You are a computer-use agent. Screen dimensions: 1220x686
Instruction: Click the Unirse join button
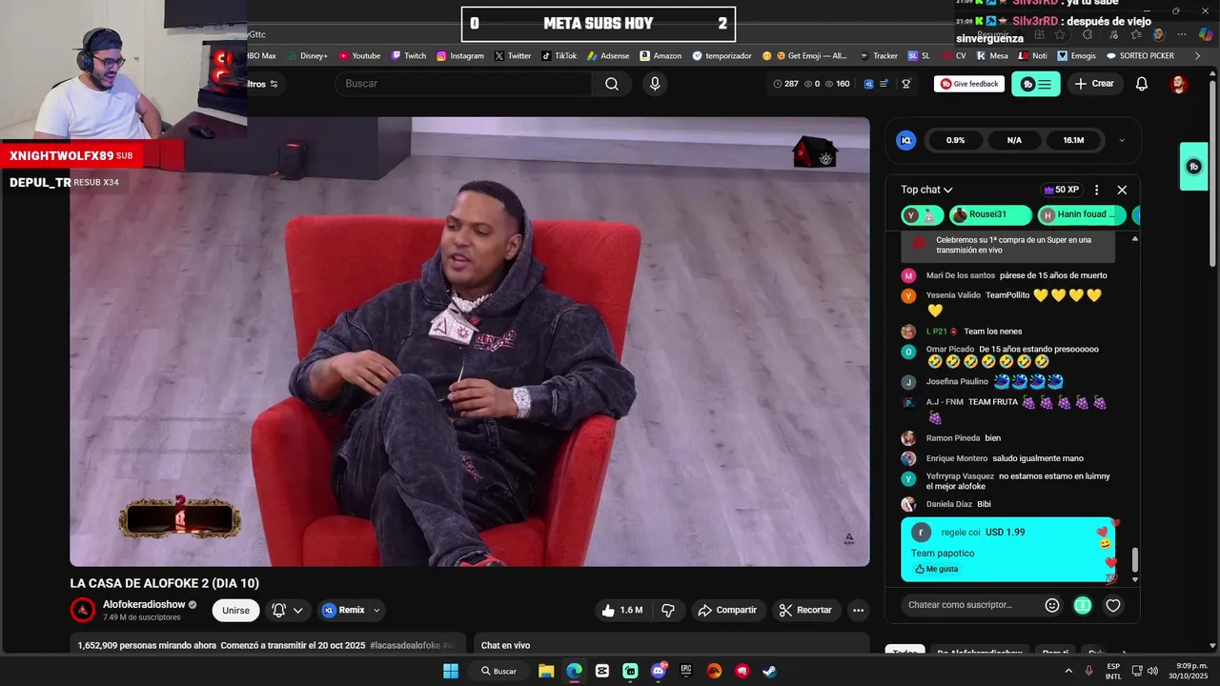[x=235, y=610]
